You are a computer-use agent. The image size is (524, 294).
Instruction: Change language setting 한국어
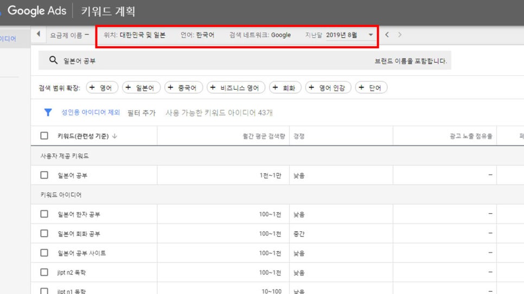click(197, 35)
